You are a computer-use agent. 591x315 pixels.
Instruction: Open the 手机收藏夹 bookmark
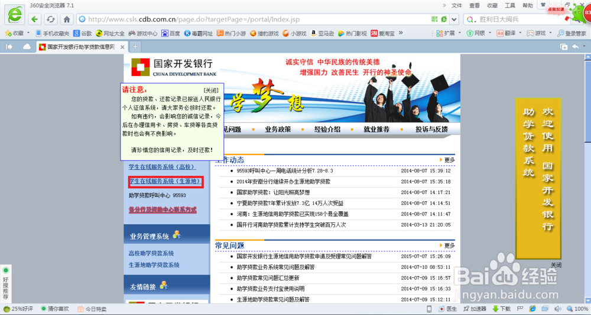click(52, 33)
